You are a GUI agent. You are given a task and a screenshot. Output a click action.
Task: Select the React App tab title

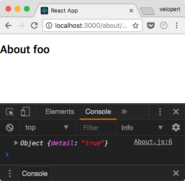64,11
